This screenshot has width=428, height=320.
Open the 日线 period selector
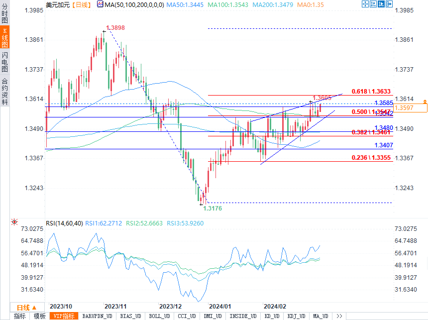[26, 308]
